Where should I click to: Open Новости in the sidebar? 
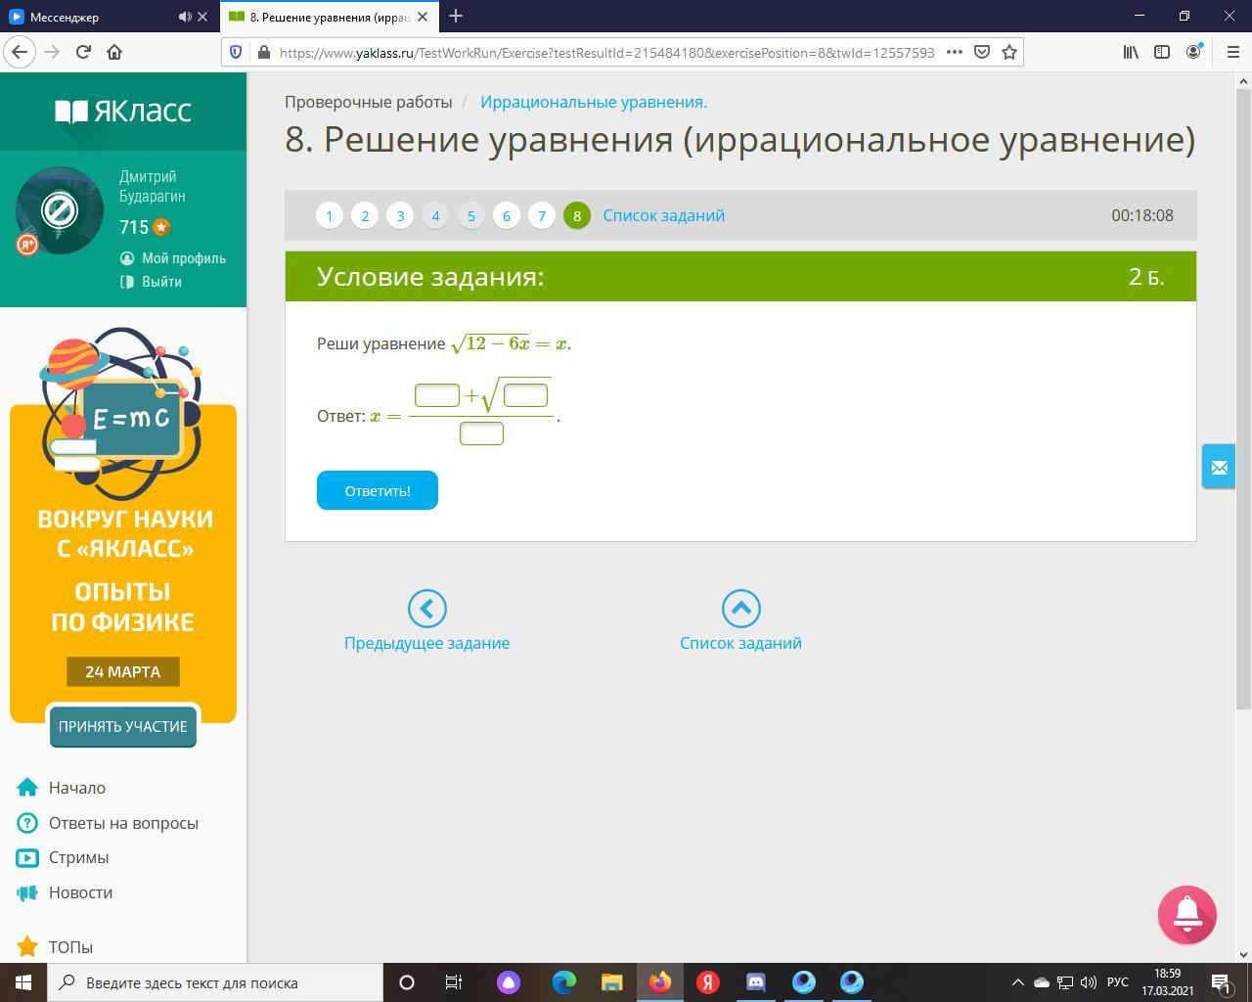pyautogui.click(x=80, y=892)
